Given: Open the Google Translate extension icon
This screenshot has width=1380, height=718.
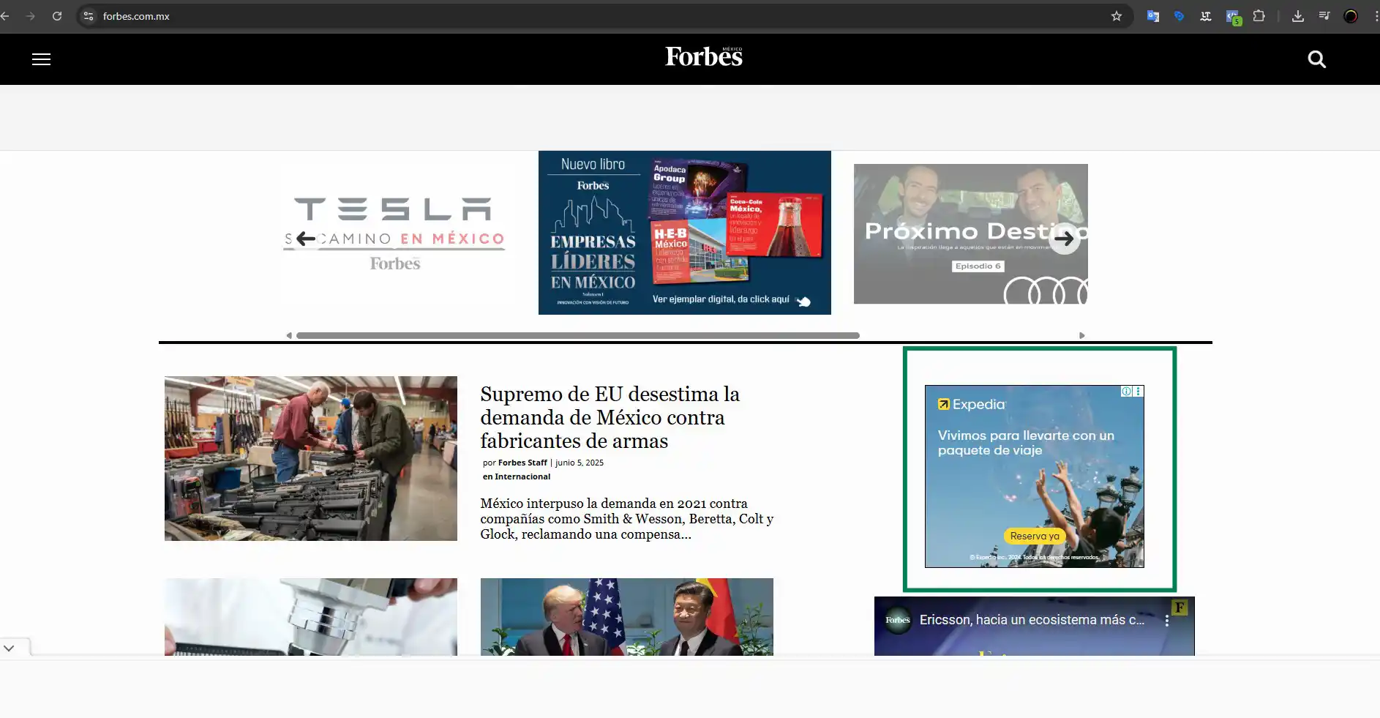Looking at the screenshot, I should [1153, 16].
